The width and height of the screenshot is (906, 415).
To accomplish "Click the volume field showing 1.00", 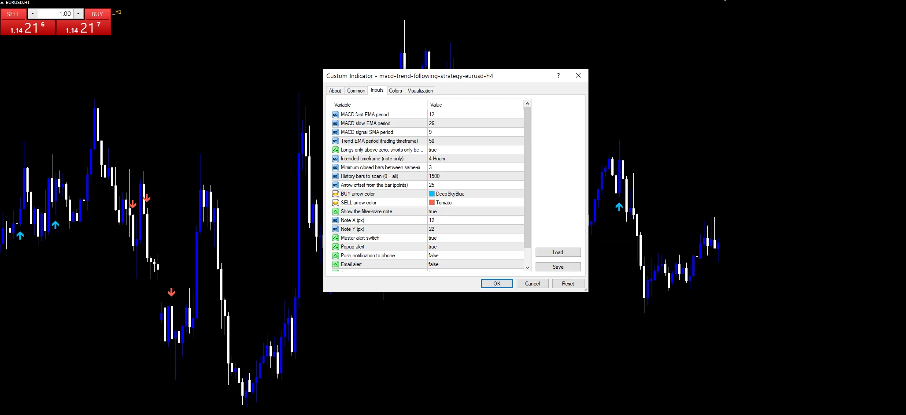I will (x=55, y=14).
